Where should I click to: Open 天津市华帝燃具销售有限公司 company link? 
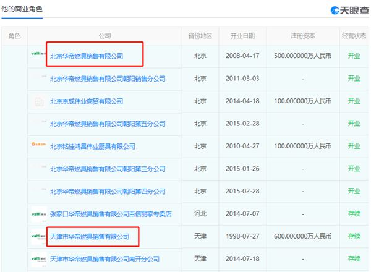[x=90, y=236]
